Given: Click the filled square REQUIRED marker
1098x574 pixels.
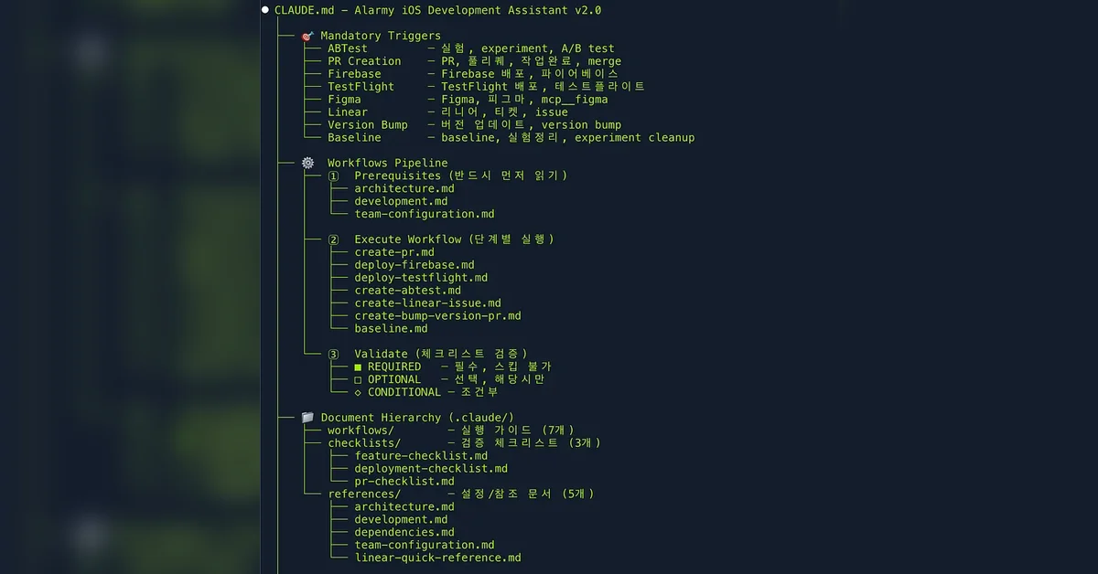Looking at the screenshot, I should click(x=359, y=367).
